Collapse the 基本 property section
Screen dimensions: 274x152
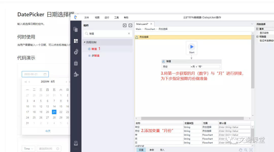tap(257, 29)
